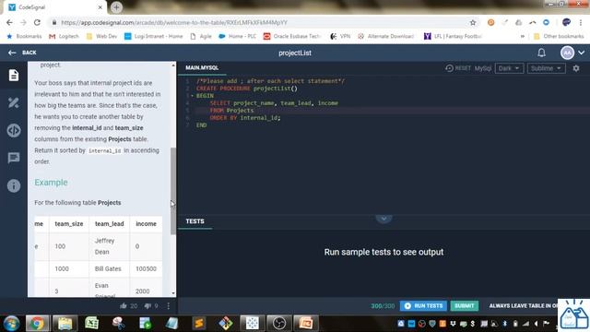Open Excel from the taskbar
Image resolution: width=590 pixels, height=332 pixels.
tap(91, 324)
